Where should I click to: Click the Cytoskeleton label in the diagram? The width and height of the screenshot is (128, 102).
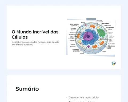click(75, 50)
